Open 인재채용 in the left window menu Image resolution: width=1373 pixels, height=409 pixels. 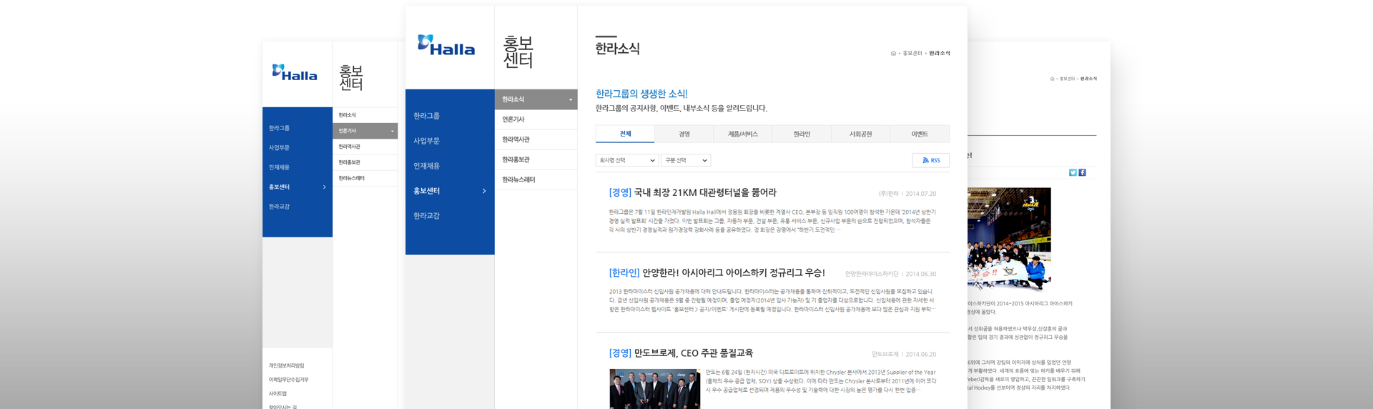(280, 167)
